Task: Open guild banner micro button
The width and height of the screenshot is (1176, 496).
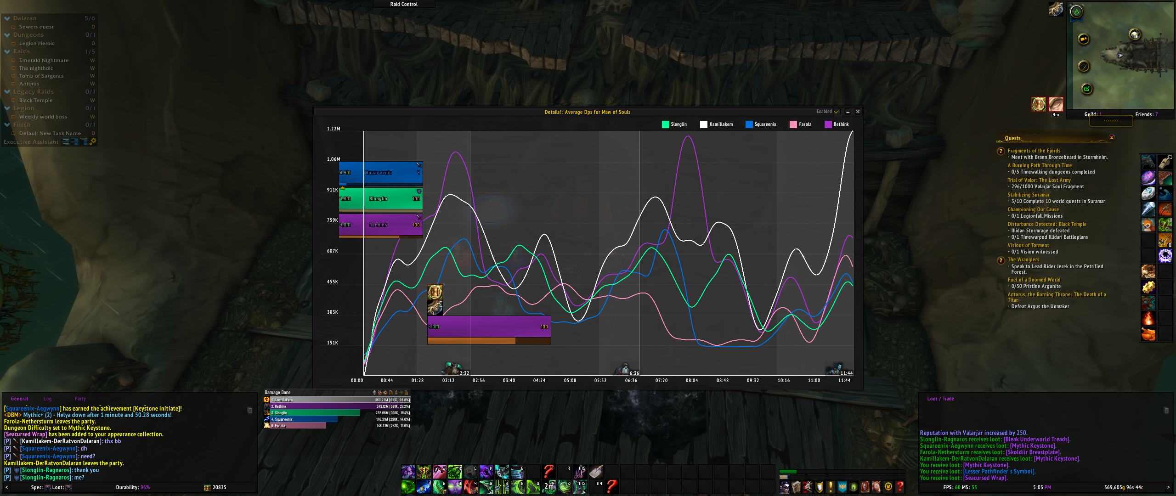Action: coord(842,486)
